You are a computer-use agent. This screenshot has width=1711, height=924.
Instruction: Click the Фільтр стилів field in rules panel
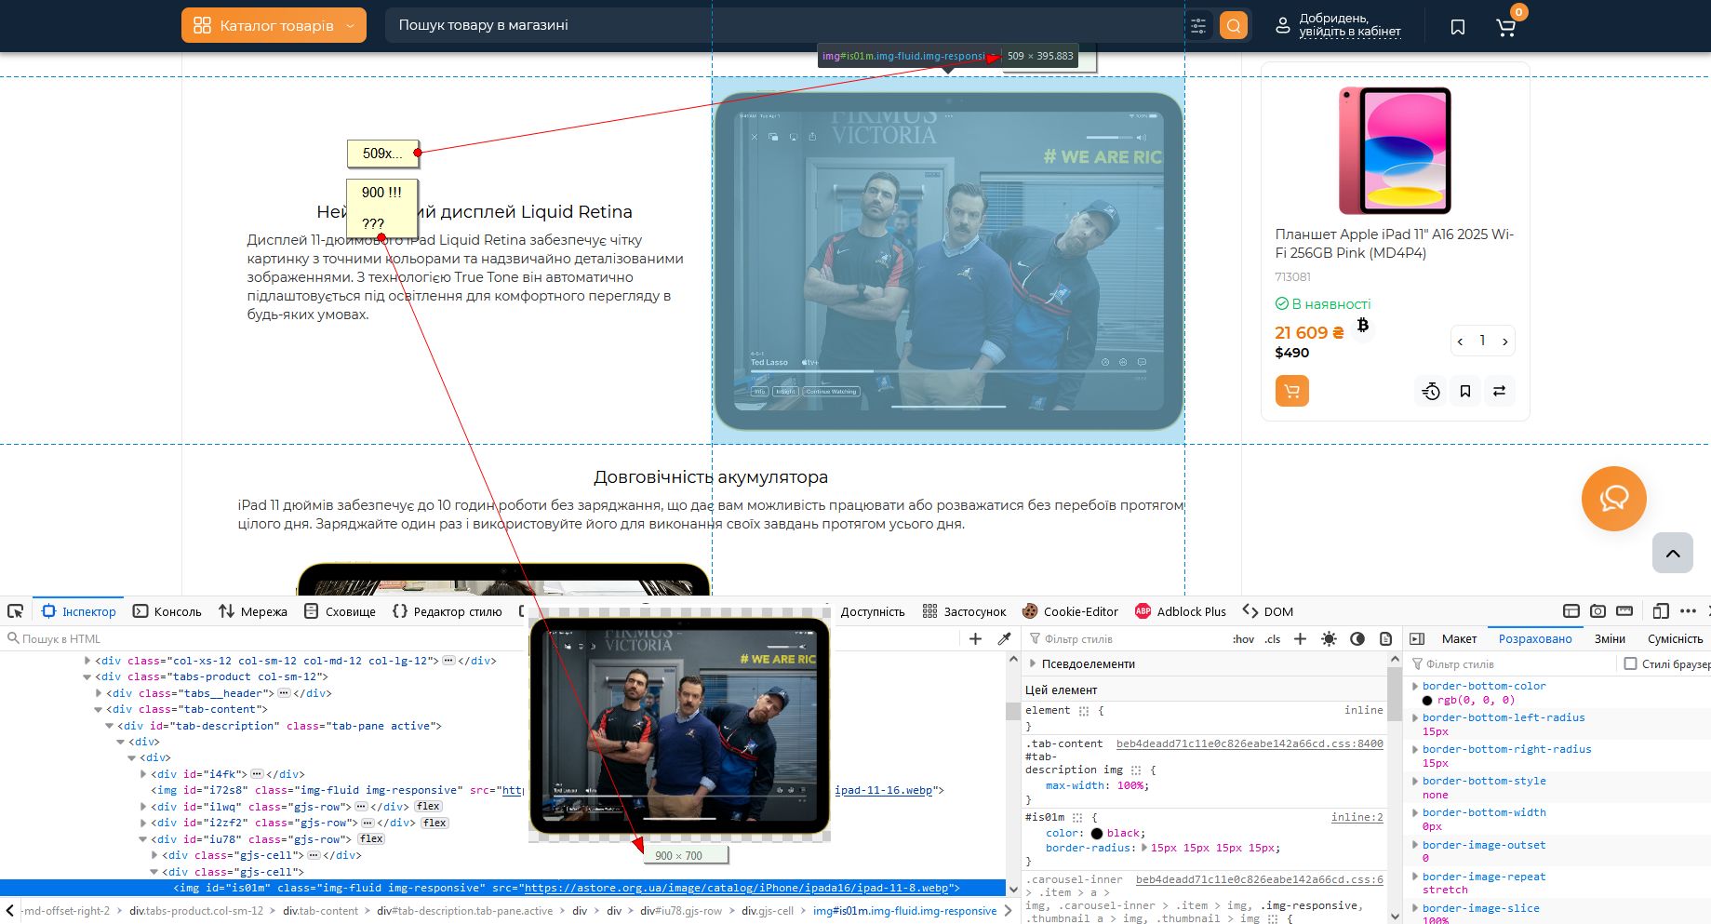pos(1126,638)
